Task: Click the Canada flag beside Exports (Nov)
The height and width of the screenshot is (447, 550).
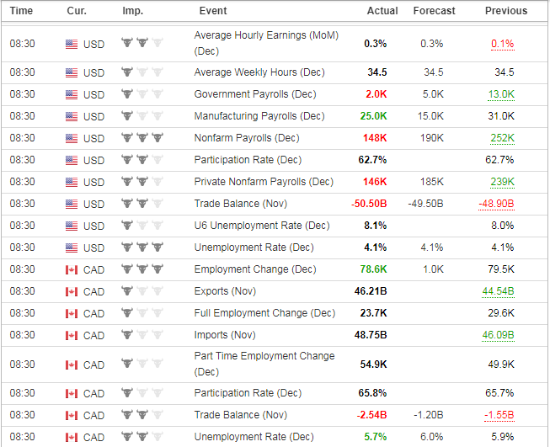Action: coord(71,291)
